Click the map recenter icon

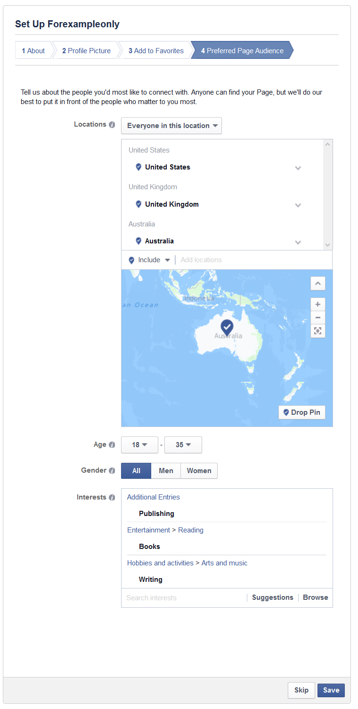click(318, 331)
